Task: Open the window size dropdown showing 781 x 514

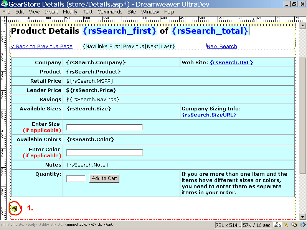Action: tap(228, 225)
